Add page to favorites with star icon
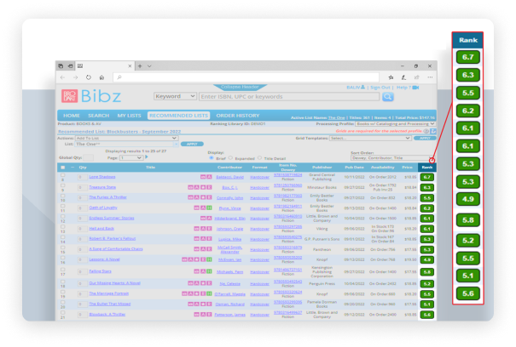The image size is (516, 347). tap(391, 77)
